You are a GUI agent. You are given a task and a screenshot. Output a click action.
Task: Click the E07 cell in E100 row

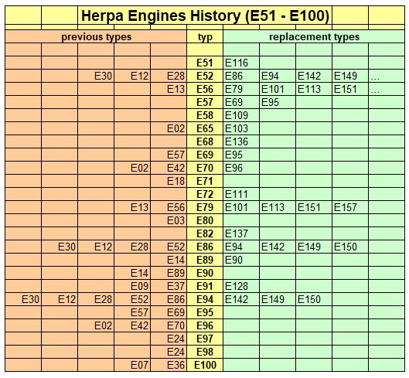click(132, 365)
